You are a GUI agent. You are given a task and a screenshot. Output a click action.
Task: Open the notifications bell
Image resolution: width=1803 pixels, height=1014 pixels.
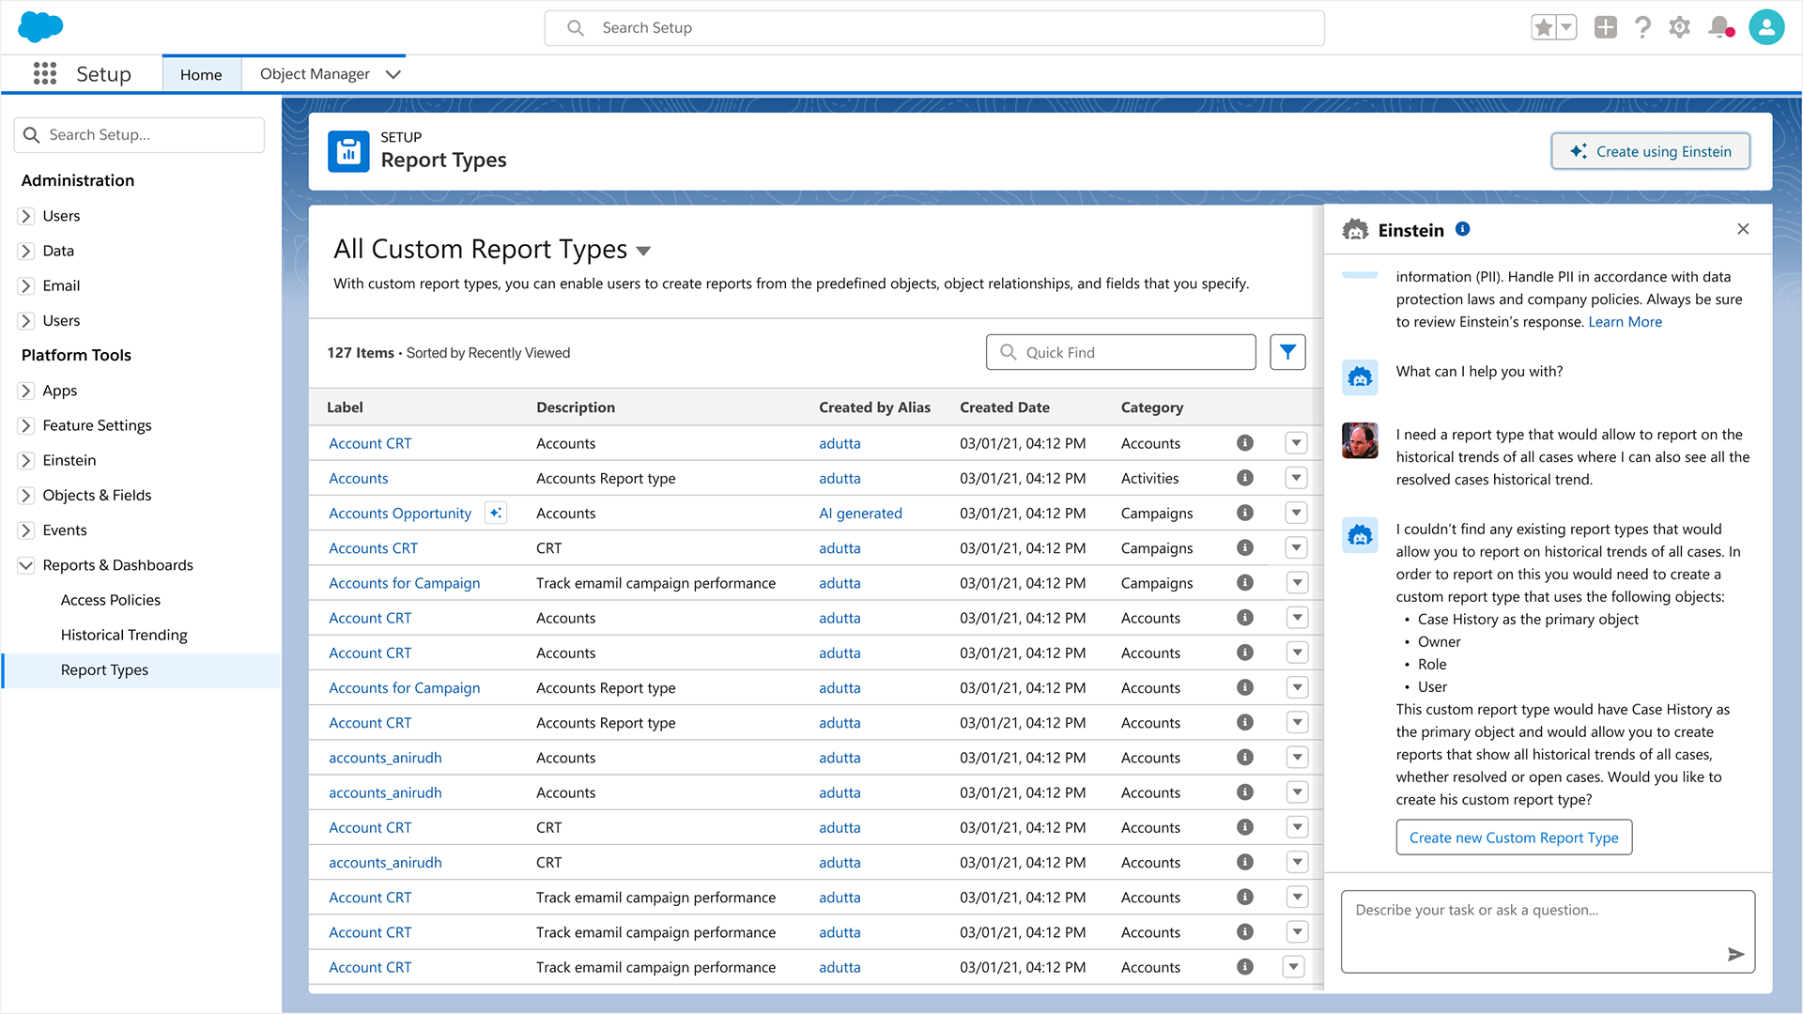pyautogui.click(x=1719, y=27)
